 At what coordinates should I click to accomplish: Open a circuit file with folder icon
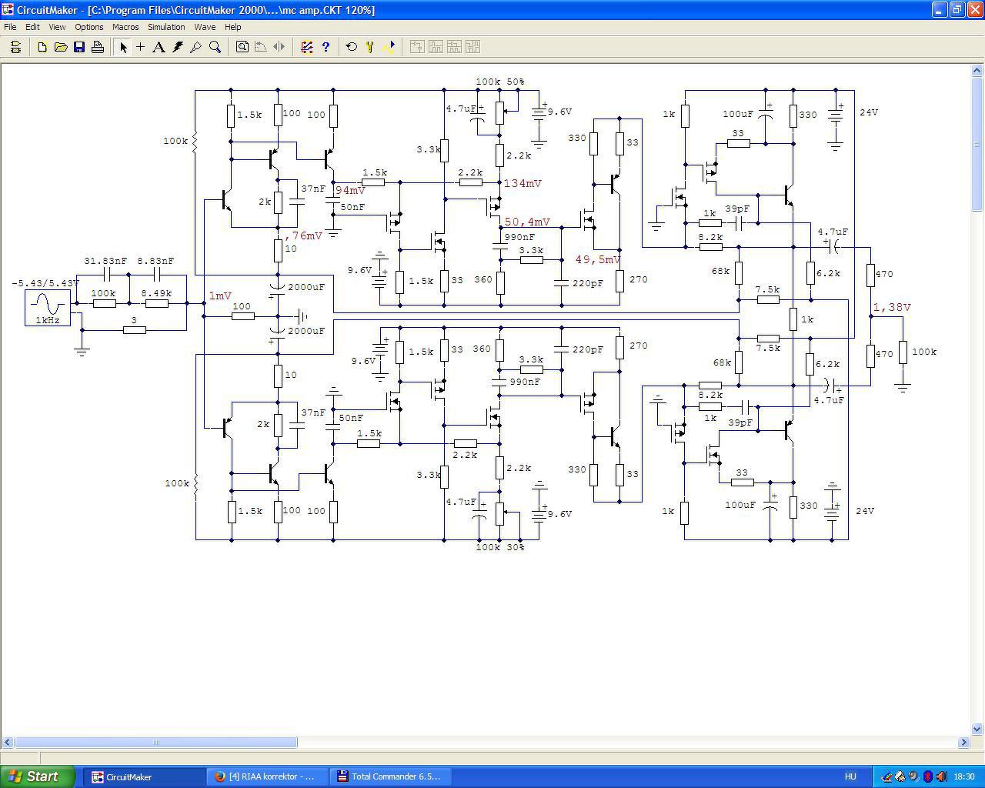(x=61, y=47)
